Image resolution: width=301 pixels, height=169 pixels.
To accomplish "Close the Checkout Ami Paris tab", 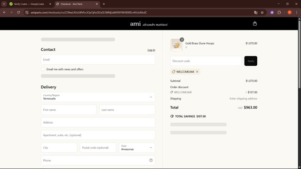I will point(97,4).
